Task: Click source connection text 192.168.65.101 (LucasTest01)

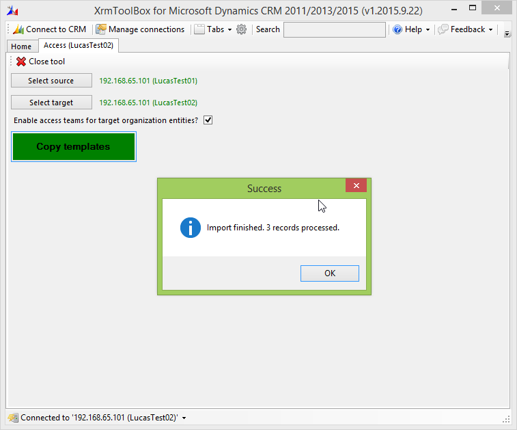Action: point(148,81)
